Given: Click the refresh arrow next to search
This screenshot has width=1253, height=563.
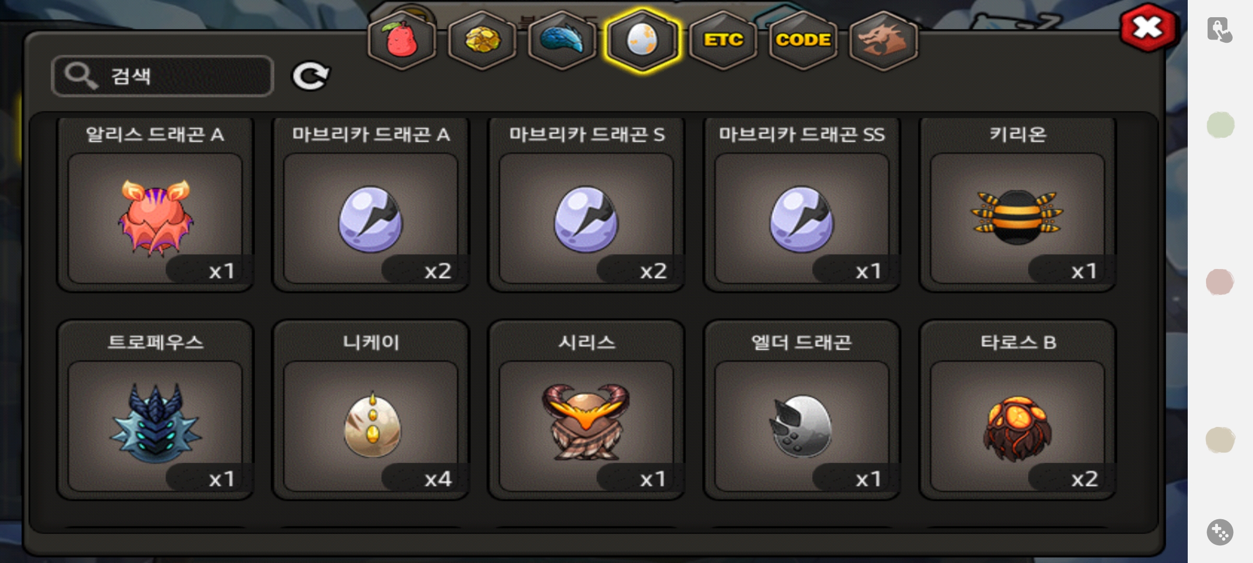Looking at the screenshot, I should (310, 76).
